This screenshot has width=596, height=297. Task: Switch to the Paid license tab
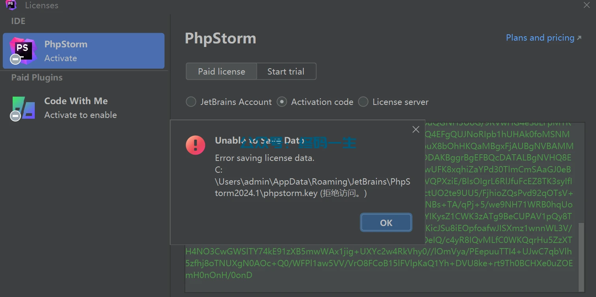click(x=222, y=71)
